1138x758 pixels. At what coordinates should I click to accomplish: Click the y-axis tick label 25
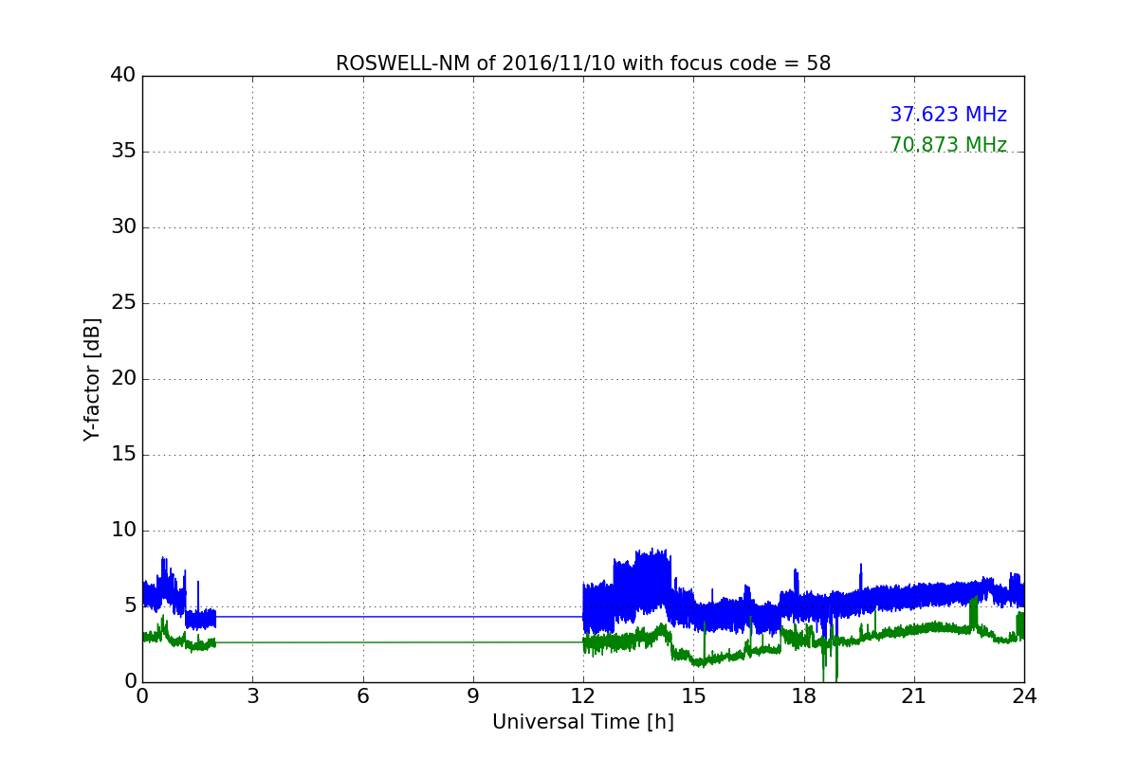pos(123,303)
